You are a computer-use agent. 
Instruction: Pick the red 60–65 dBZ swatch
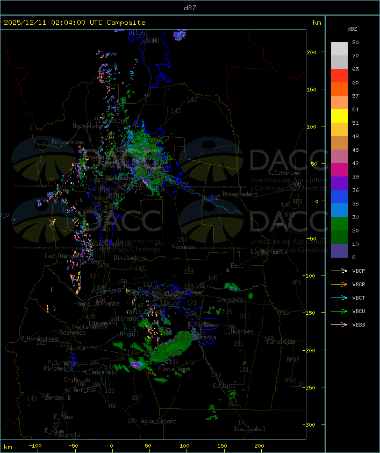339,76
